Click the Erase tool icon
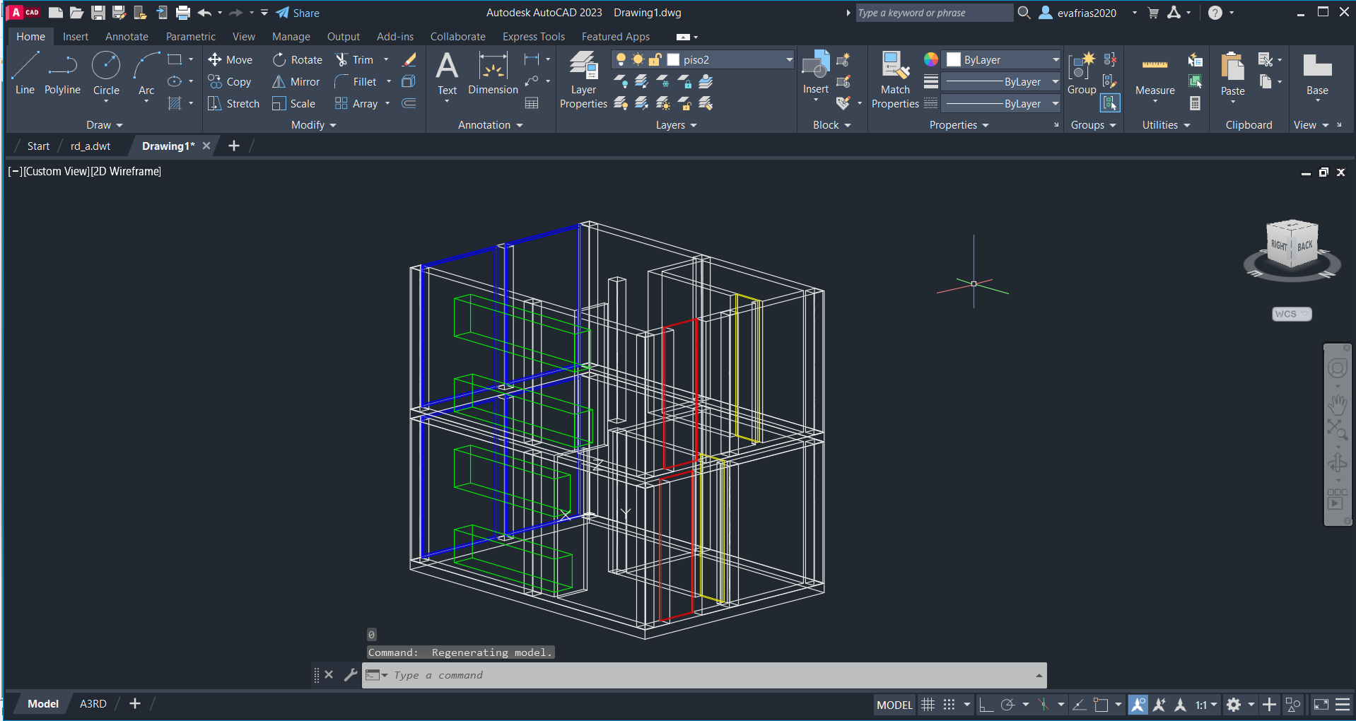 (409, 60)
